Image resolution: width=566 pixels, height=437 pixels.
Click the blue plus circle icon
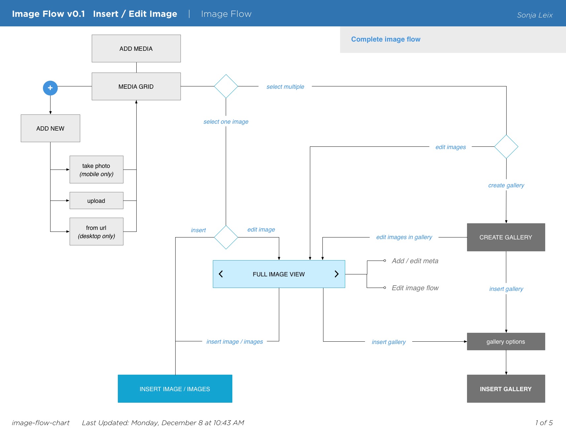(x=50, y=88)
